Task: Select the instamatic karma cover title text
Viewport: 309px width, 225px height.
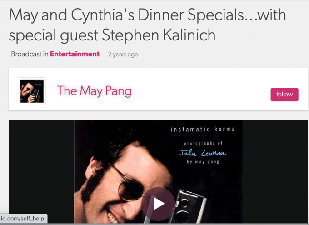Action: [203, 130]
